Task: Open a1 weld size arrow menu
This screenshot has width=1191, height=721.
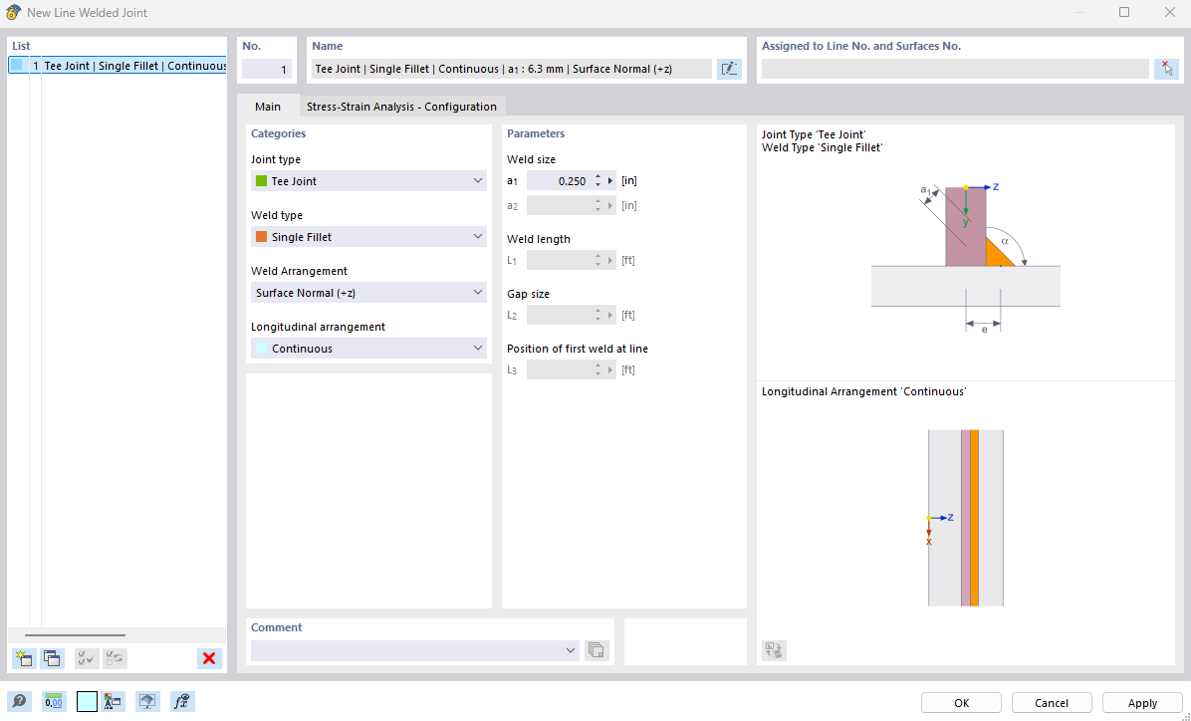Action: [609, 181]
